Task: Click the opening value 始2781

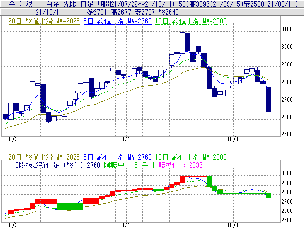Action: coord(96,12)
